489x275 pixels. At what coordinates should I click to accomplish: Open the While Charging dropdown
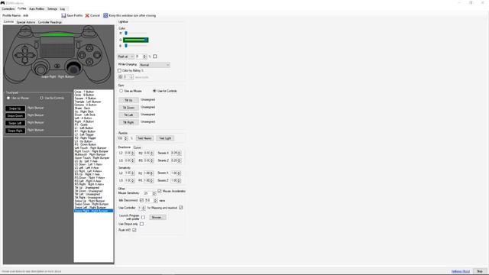154,65
